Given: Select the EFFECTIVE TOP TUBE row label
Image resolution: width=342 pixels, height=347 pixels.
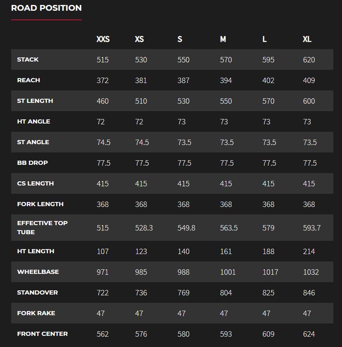Looking at the screenshot, I should (42, 228).
